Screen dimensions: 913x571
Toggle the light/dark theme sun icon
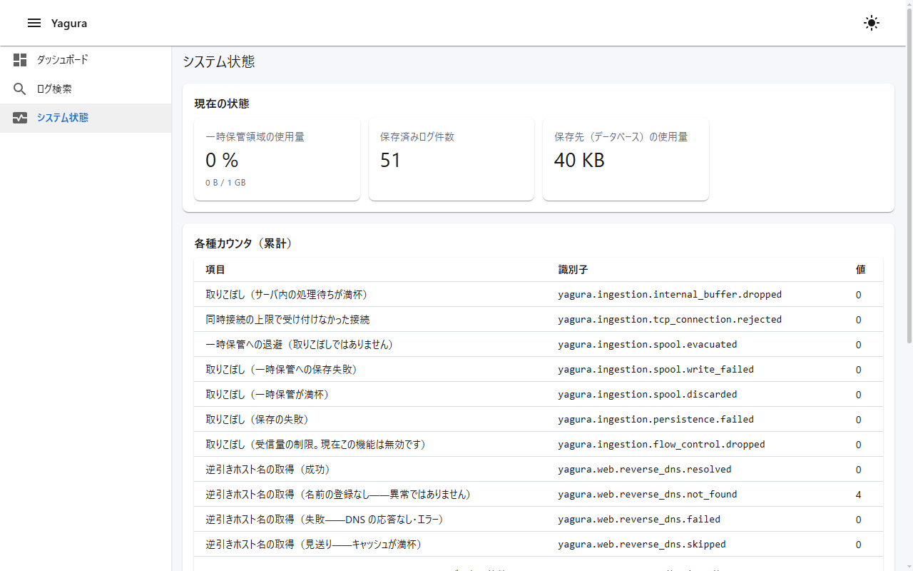click(871, 23)
